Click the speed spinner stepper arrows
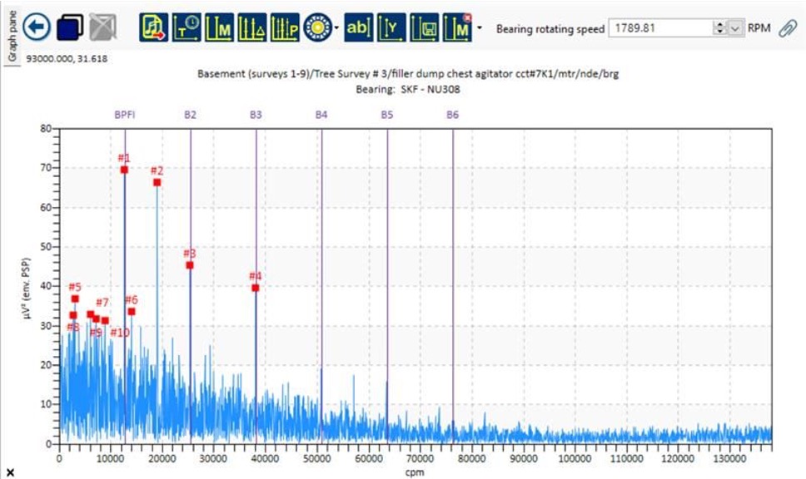806x479 pixels. tap(720, 28)
